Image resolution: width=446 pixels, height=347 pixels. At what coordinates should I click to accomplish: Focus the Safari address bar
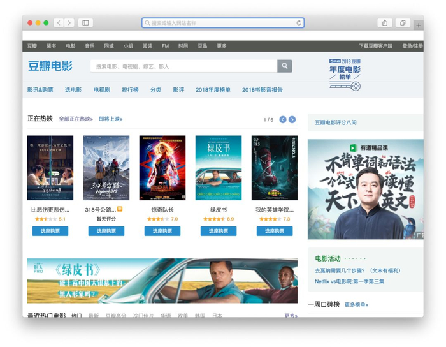[x=223, y=23]
